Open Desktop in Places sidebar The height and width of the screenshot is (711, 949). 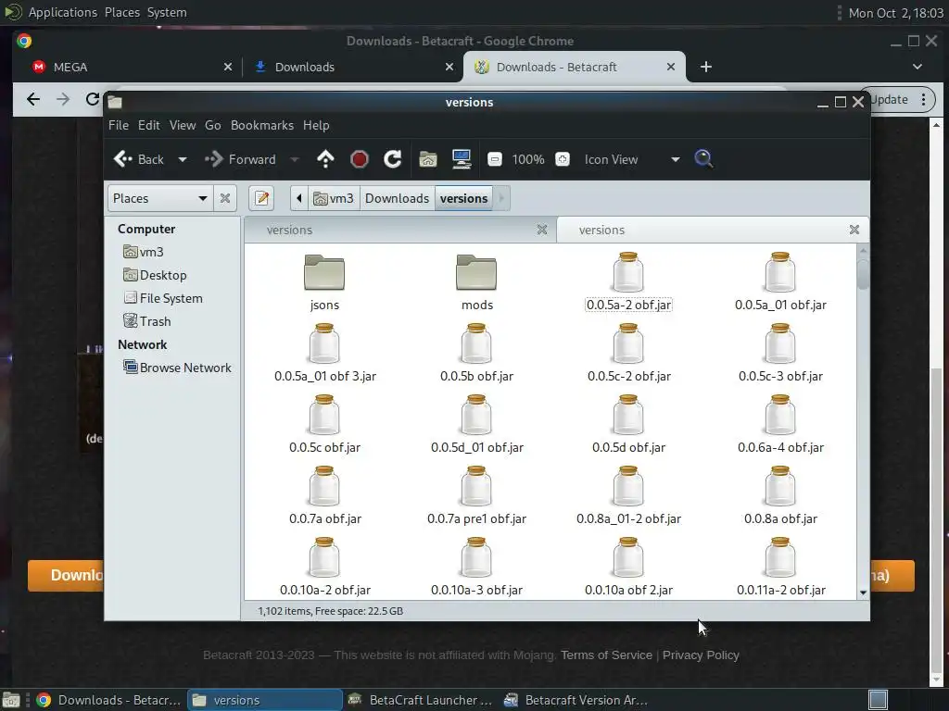[x=155, y=275]
